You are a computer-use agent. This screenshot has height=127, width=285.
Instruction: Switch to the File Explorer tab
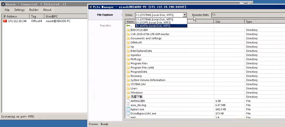105,15
